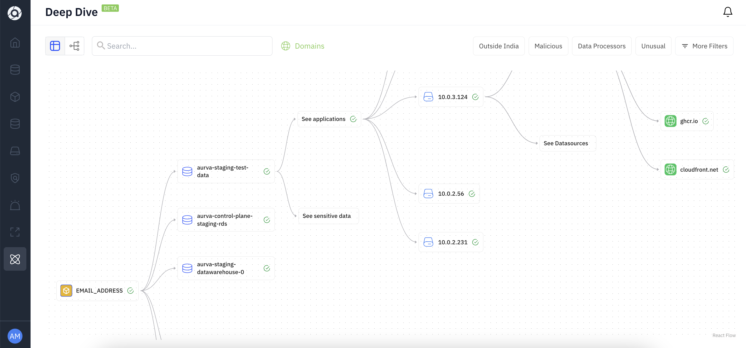Select the alerts alarm icon in sidebar

pos(15,205)
